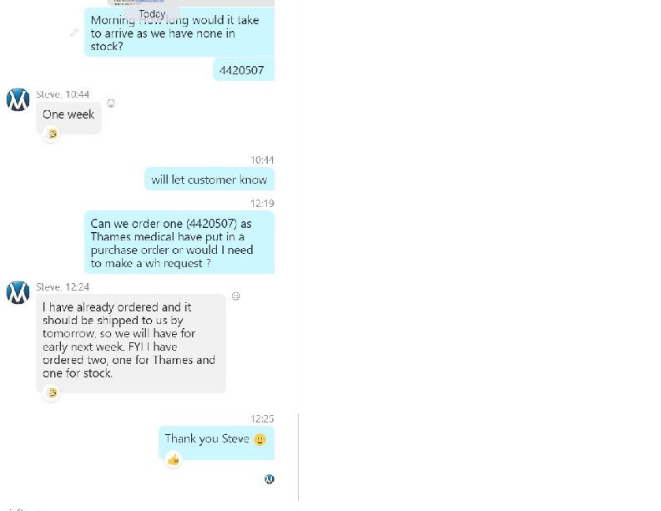Click the 'One week' message bubble
Image resolution: width=661 pixels, height=511 pixels.
tap(68, 118)
